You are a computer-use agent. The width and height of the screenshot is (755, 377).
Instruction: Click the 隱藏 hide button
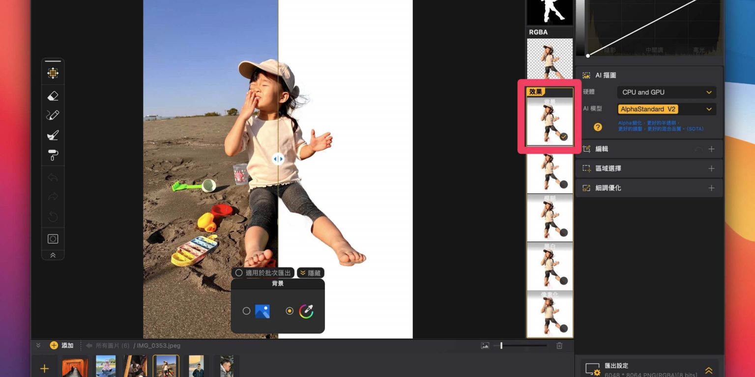pos(310,273)
